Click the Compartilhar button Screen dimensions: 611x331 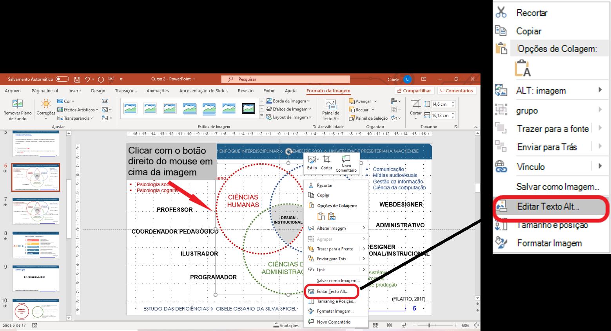click(414, 91)
